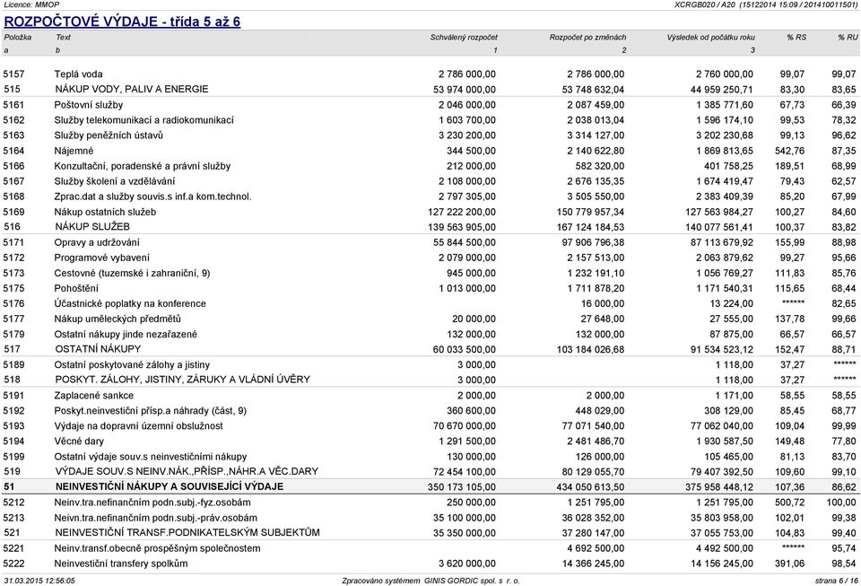861x586 pixels.
Task: Click the Nájemné row label
Action: click(74, 151)
